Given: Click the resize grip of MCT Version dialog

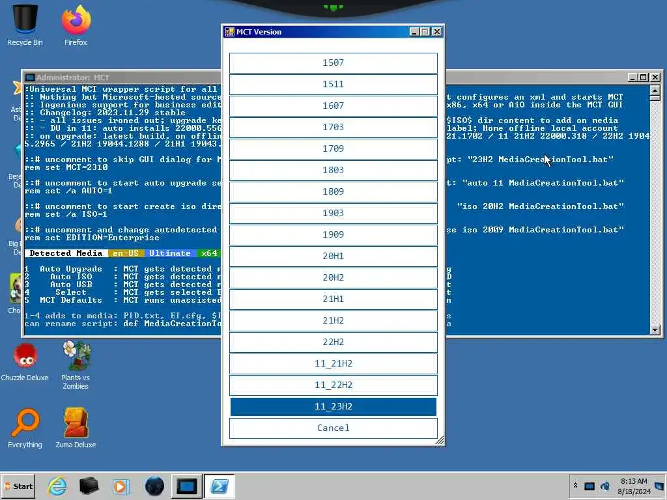Looking at the screenshot, I should (440, 441).
